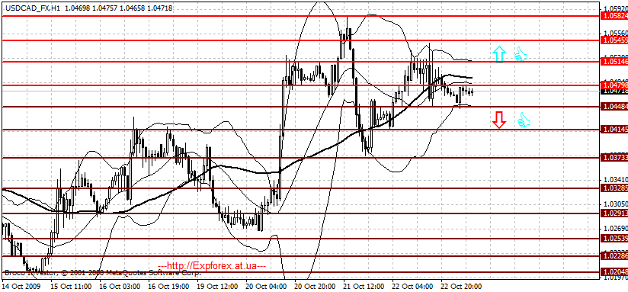Click the 1.02539 price level label
The width and height of the screenshot is (628, 292).
pyautogui.click(x=614, y=239)
